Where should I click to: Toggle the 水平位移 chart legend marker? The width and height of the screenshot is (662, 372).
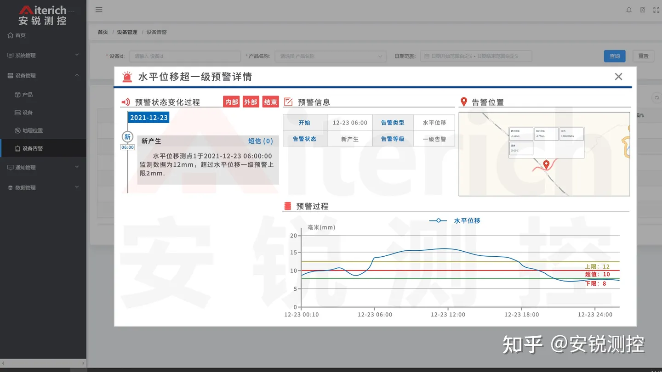pos(438,221)
